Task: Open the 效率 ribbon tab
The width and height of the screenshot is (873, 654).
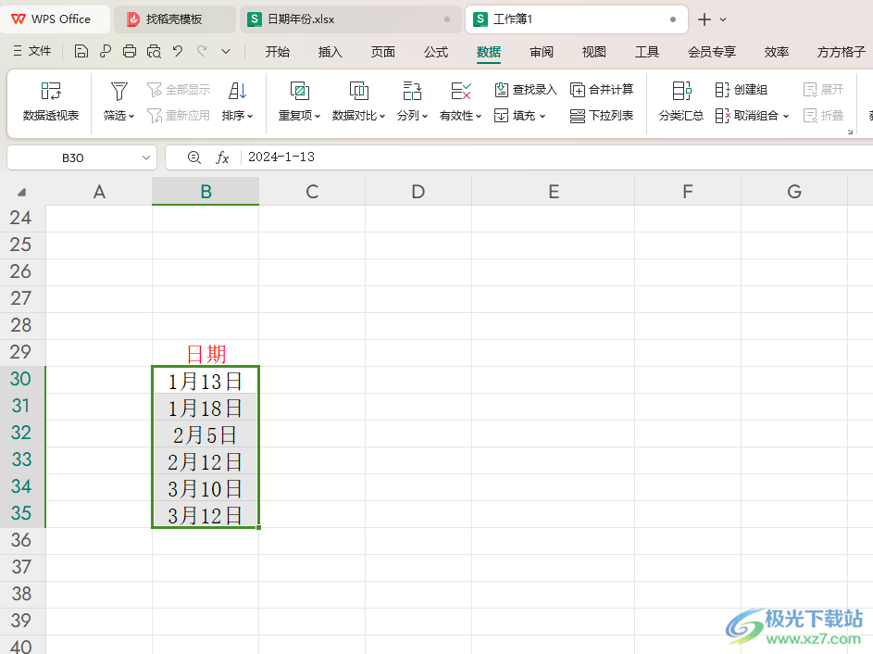Action: (776, 52)
